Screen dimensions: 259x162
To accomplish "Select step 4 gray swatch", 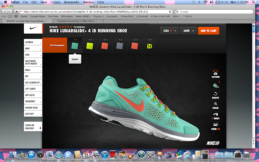I will (x=120, y=46).
